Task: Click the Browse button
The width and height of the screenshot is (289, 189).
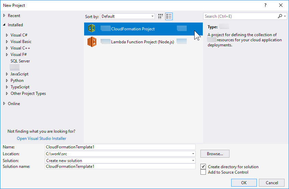Action: click(215, 154)
